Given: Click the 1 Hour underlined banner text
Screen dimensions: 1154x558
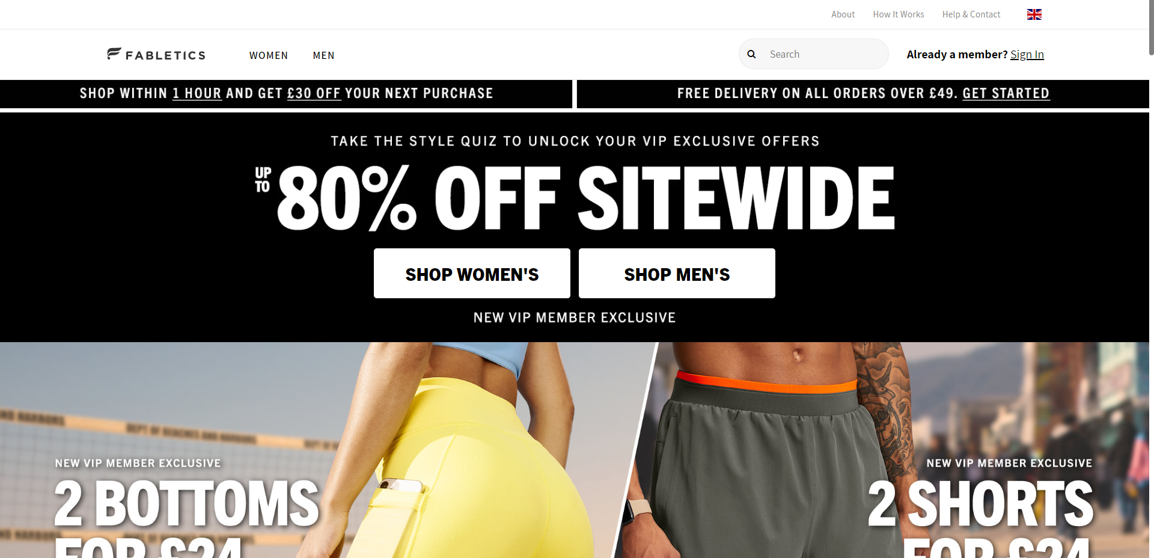Looking at the screenshot, I should pyautogui.click(x=197, y=94).
